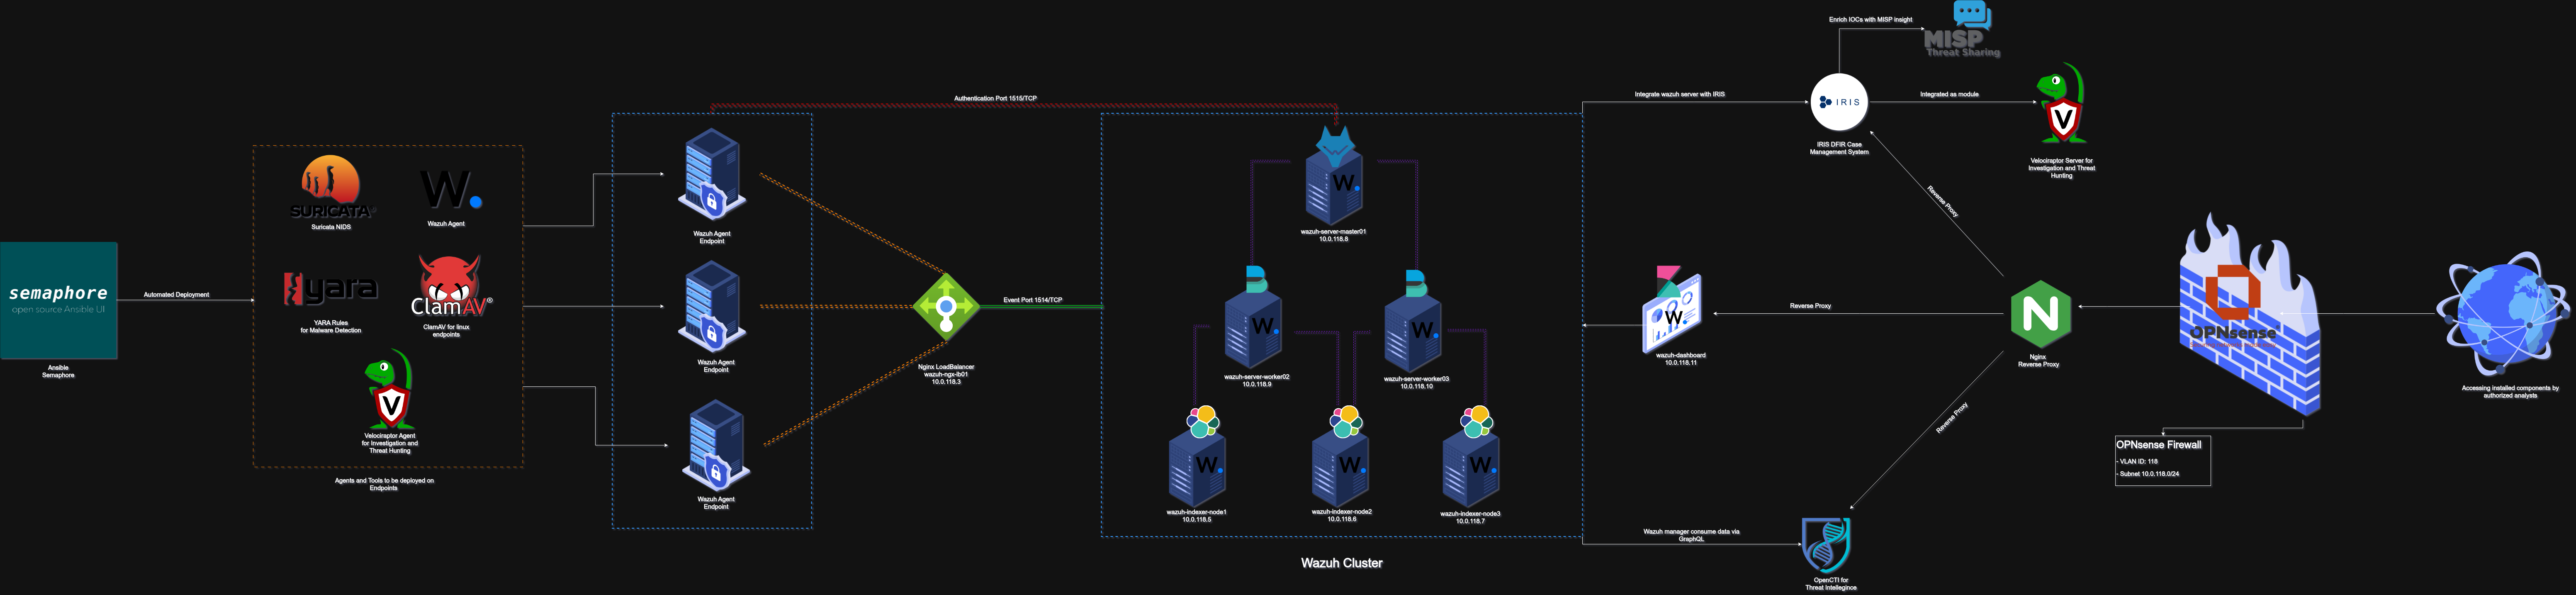Select the YARA Rules logo
This screenshot has height=595, width=2576.
click(x=331, y=289)
